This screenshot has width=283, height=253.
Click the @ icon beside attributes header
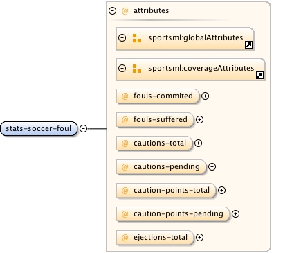point(125,11)
